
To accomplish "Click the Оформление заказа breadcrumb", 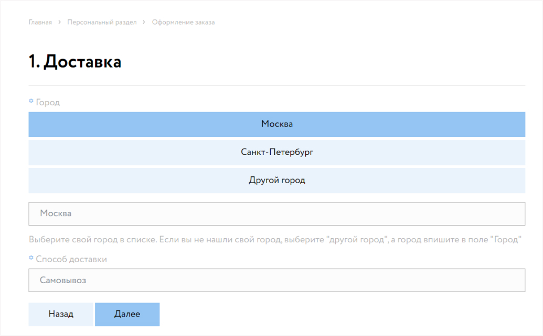I will click(183, 23).
